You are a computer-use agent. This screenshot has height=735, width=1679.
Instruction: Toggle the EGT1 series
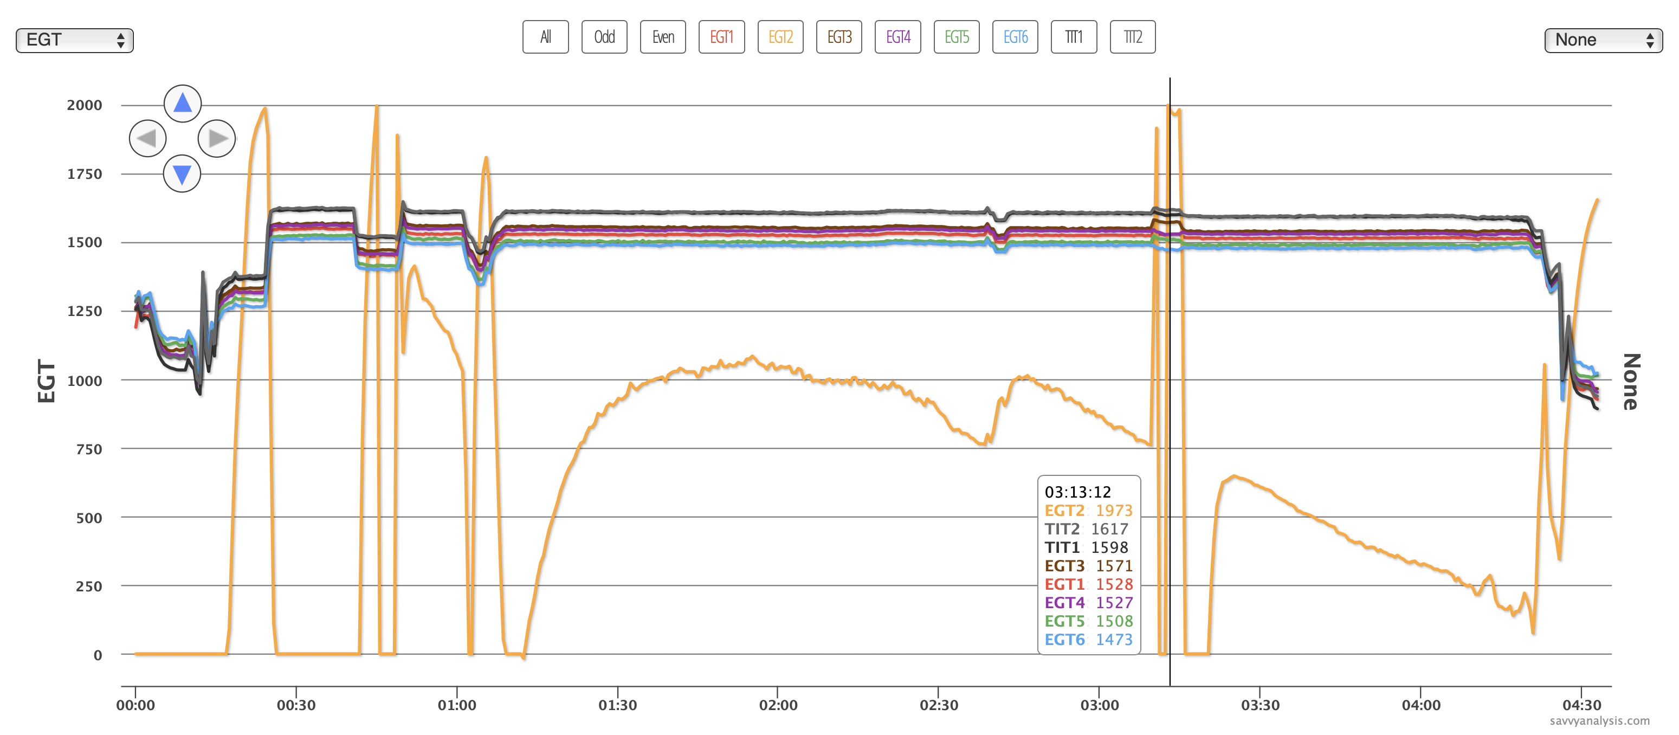tap(721, 37)
